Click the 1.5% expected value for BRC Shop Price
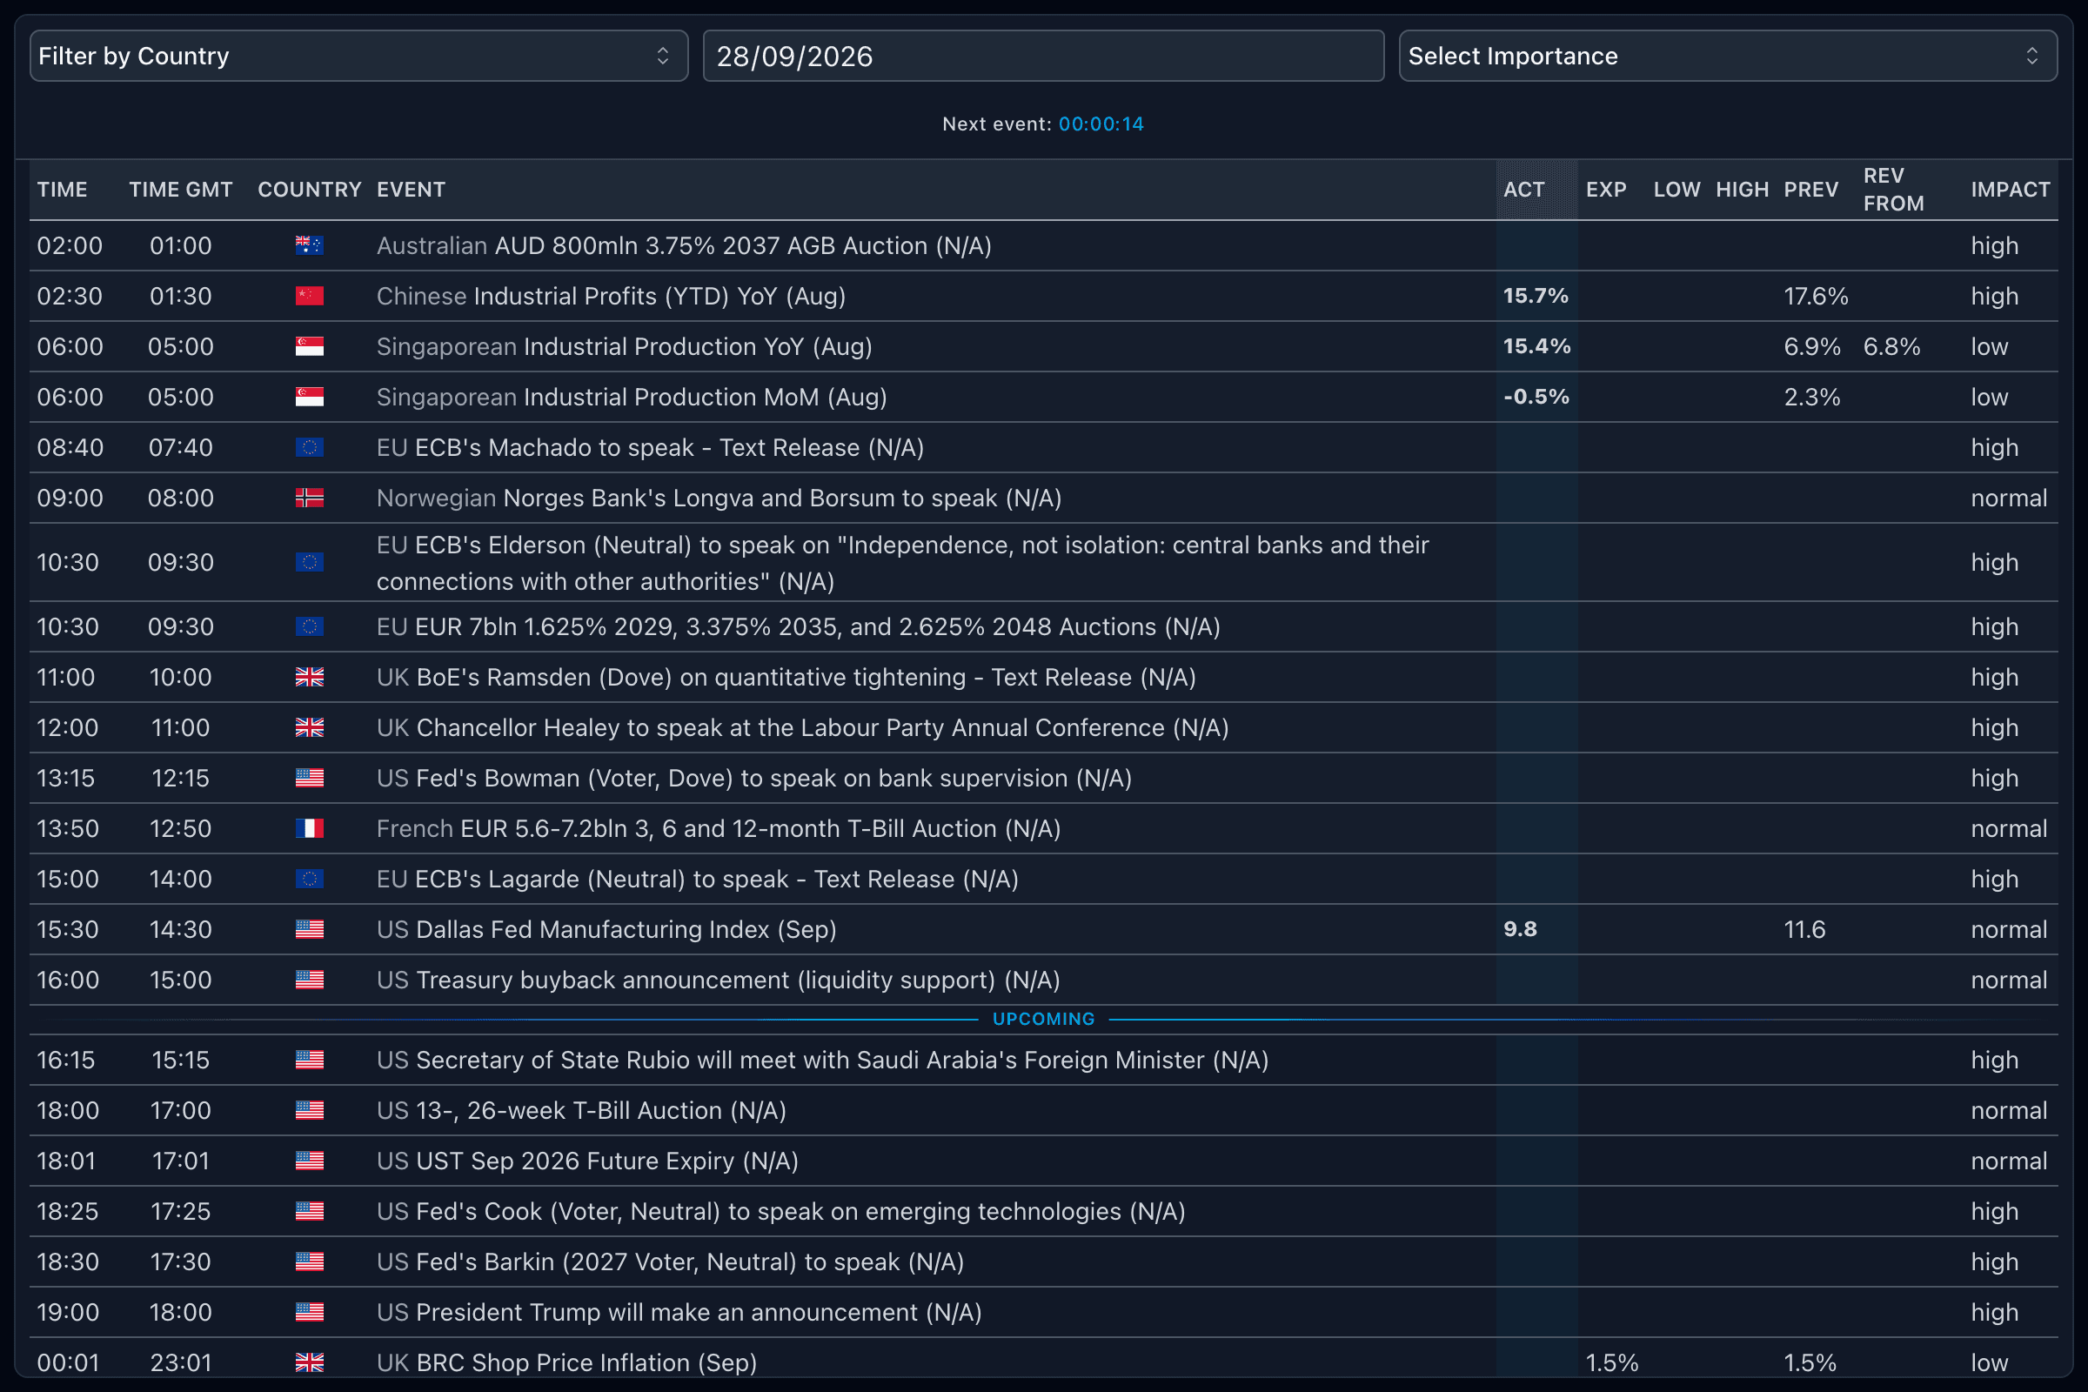 [x=1612, y=1362]
